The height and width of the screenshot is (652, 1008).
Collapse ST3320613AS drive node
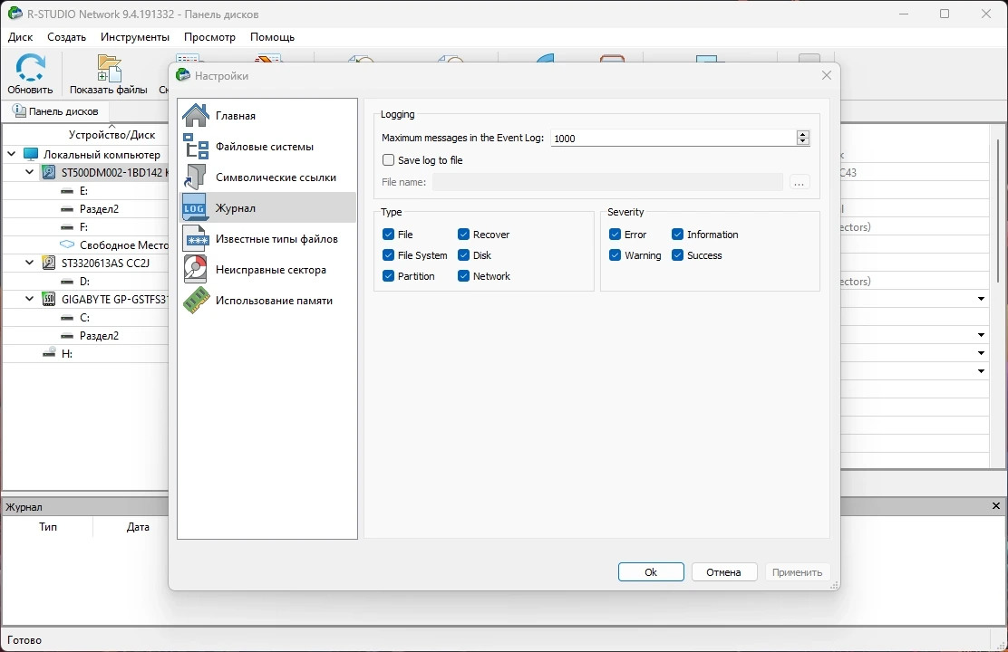tap(30, 263)
